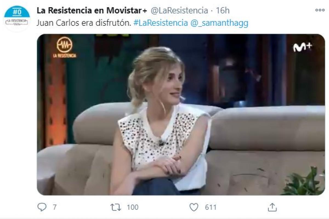Viewport: 329px width, 219px height.
Task: Click the 16h timestamp
Action: click(x=223, y=11)
